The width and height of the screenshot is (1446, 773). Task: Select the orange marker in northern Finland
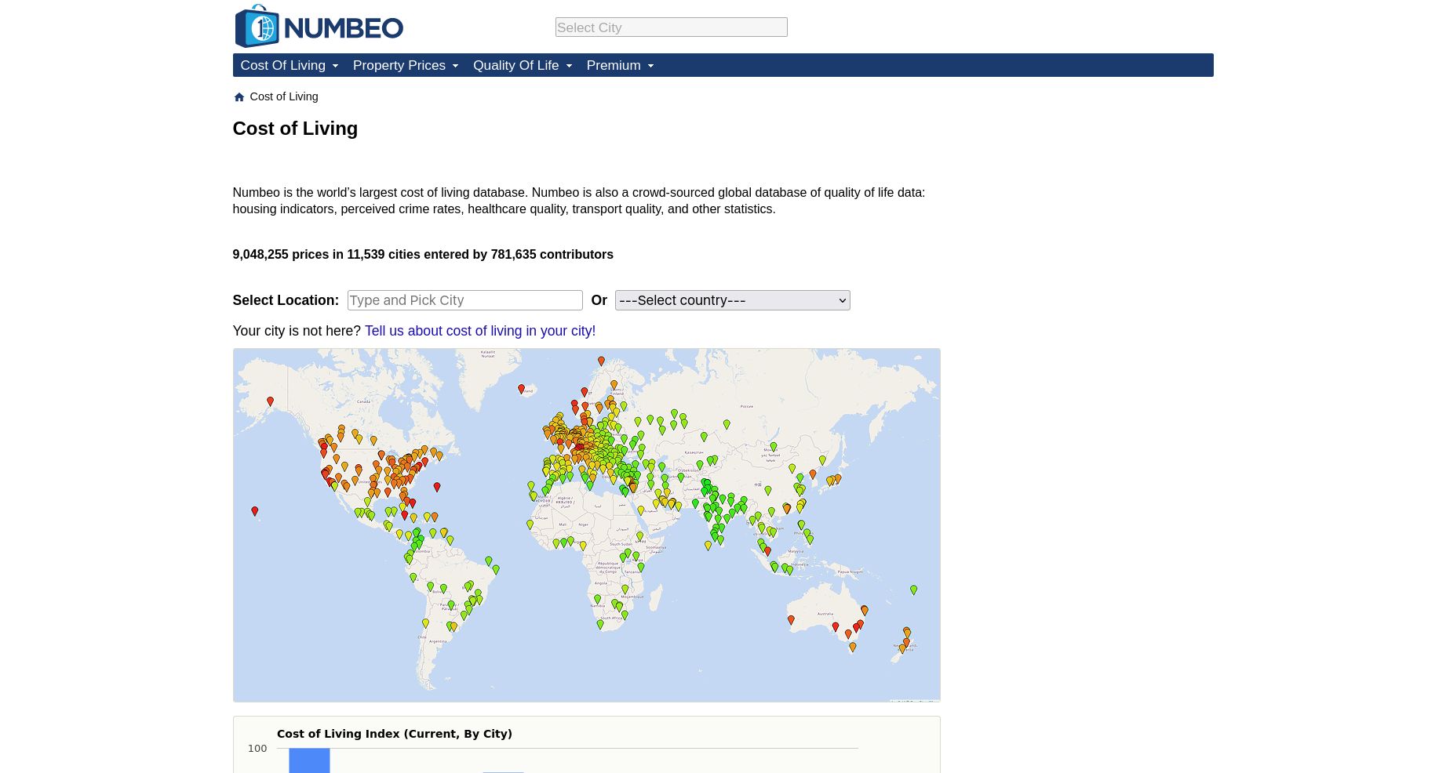click(614, 385)
